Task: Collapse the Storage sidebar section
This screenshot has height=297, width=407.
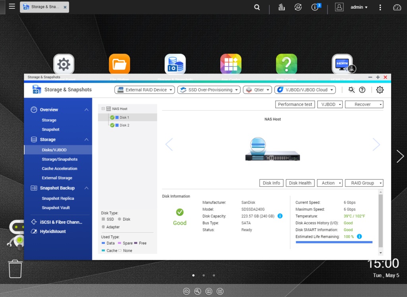Action: [x=86, y=139]
